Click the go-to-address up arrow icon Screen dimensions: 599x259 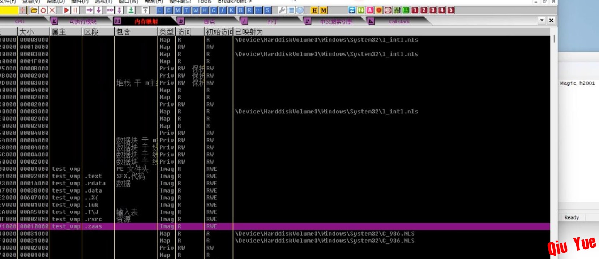coord(145,10)
